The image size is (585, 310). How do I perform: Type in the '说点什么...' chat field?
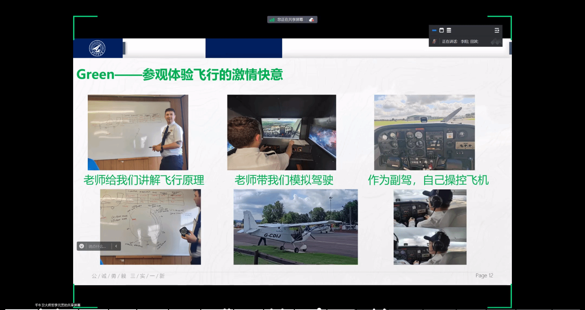97,246
